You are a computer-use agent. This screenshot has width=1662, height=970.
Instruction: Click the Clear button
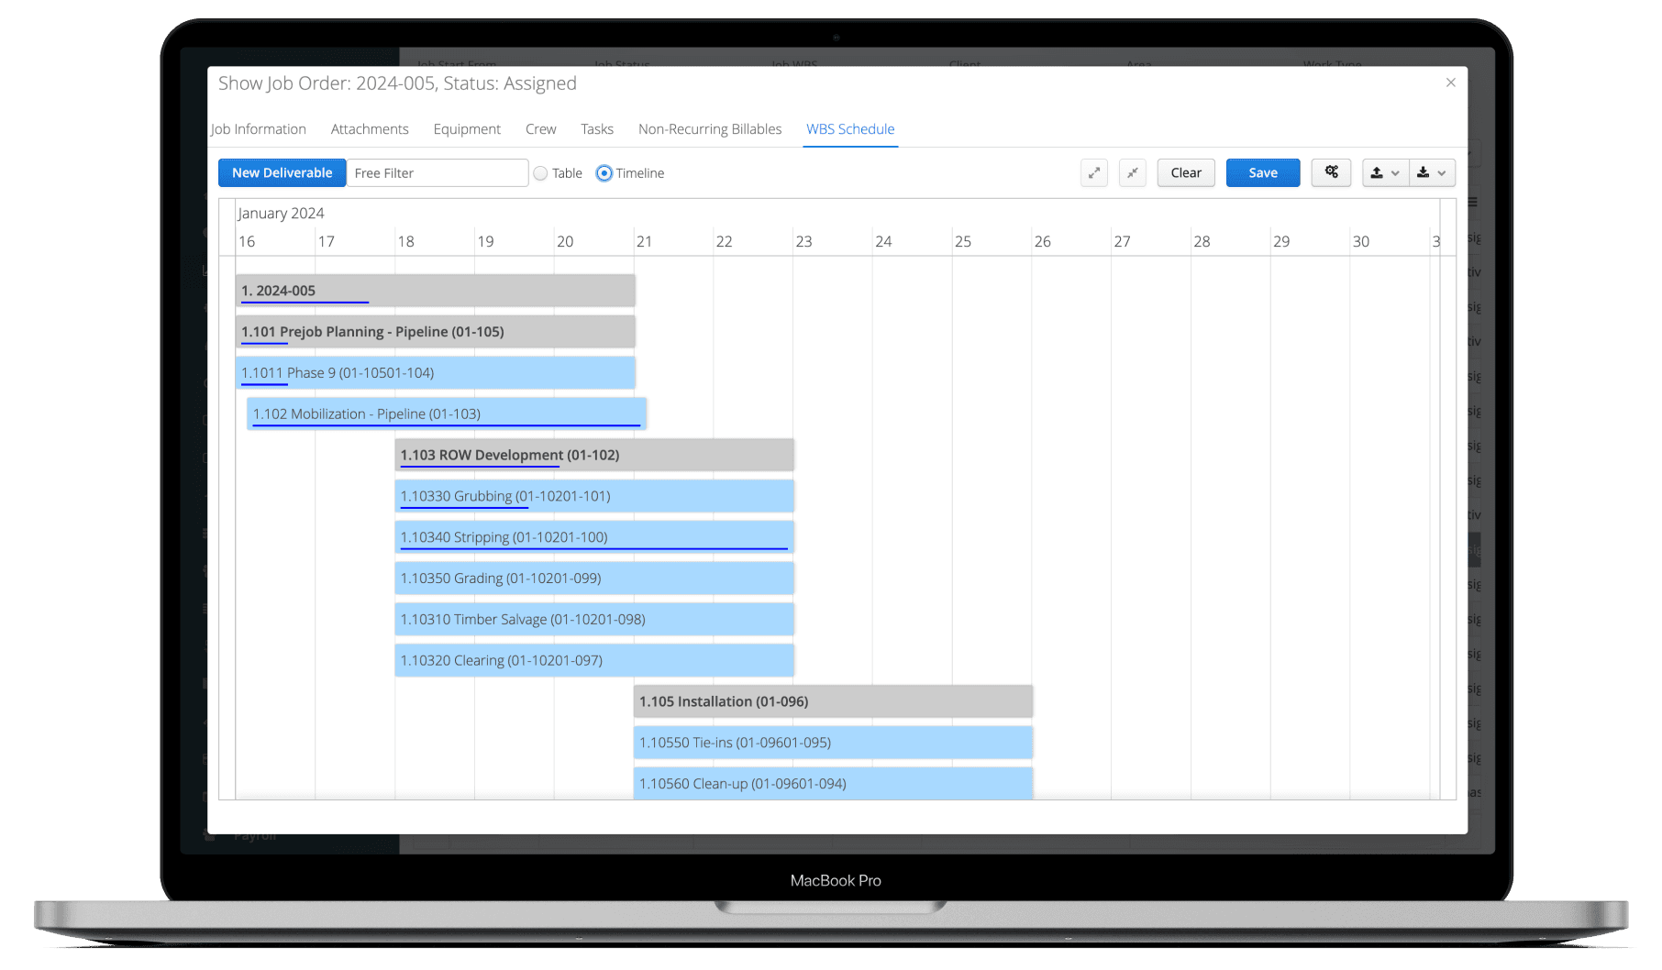click(1185, 172)
